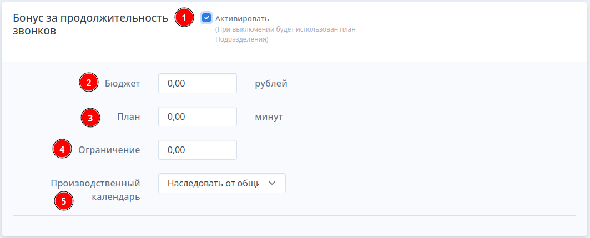
Task: Focus the Бюджет amount input field
Action: (198, 83)
